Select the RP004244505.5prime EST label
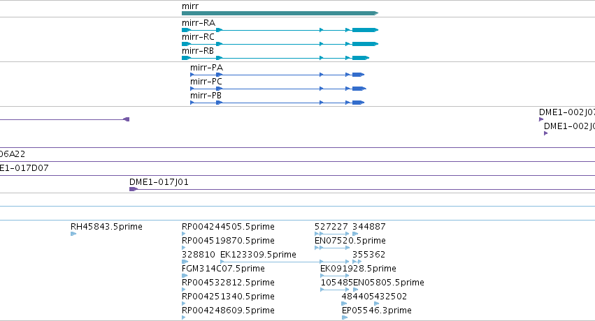The width and height of the screenshot is (595, 321). coord(228,226)
